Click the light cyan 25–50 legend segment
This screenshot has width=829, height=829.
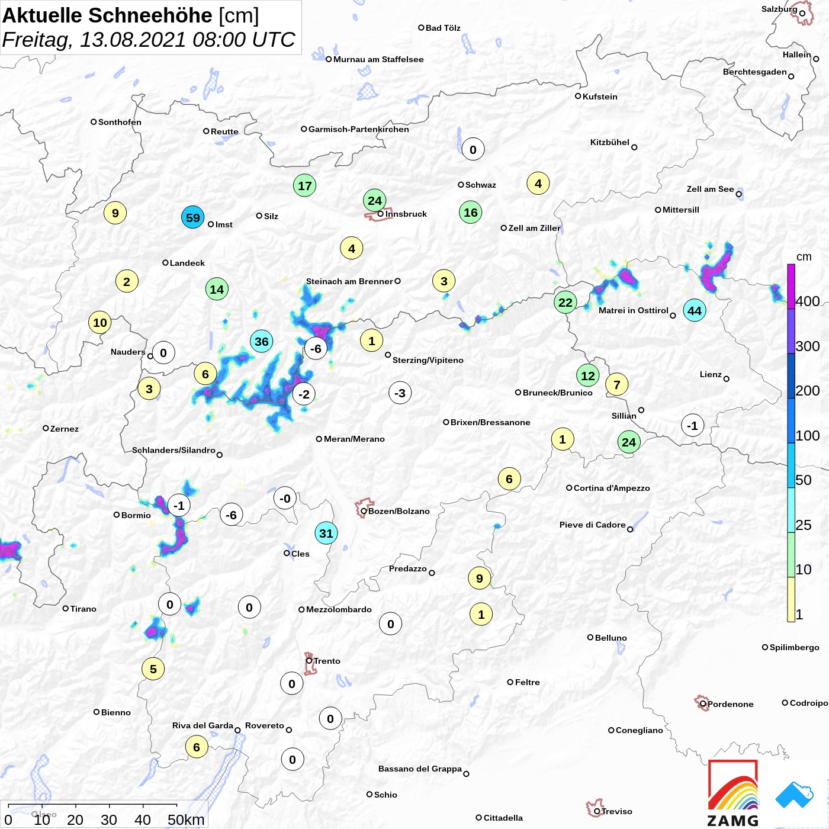click(x=791, y=510)
